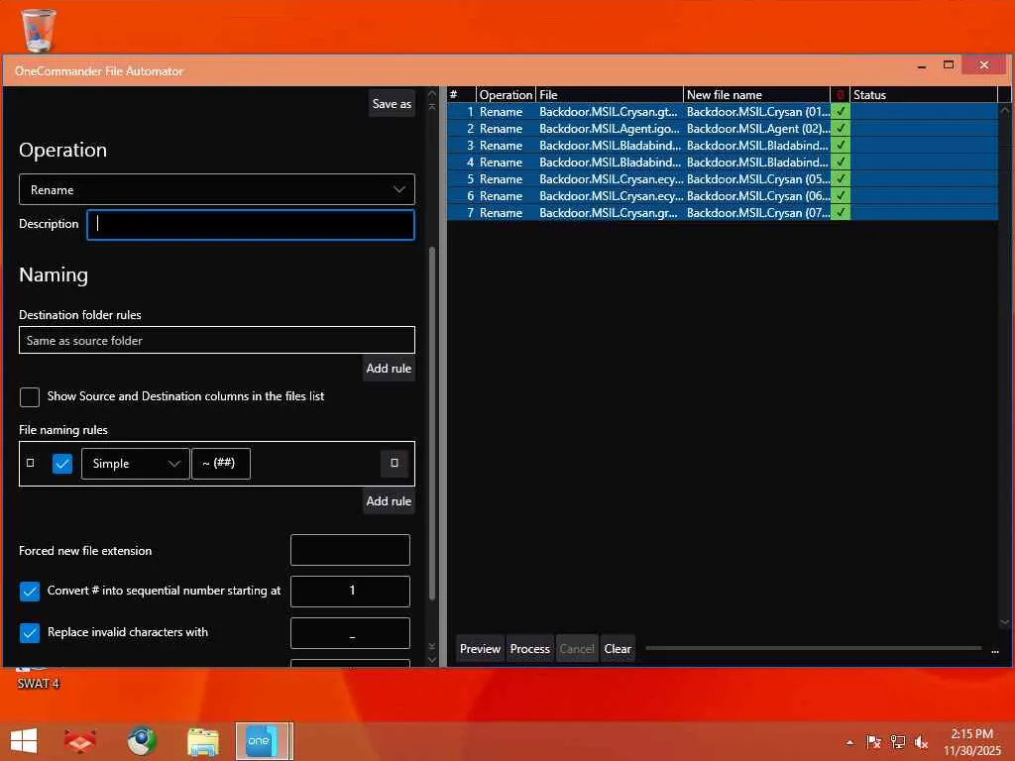Click the drag handle of the Simple rule
Viewport: 1015px width, 761px height.
pos(30,463)
